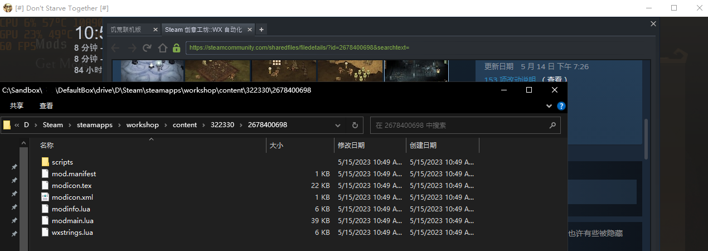Screen dimensions: 708x251
Task: Open Explorer help with the question mark icon
Action: [561, 105]
